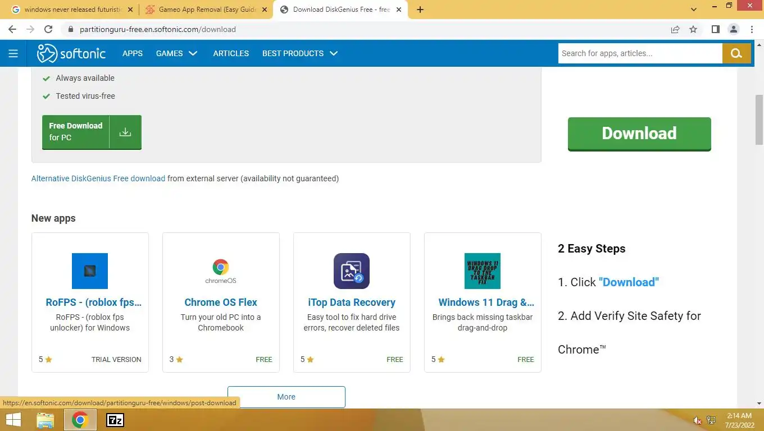Click the "TRIAL VERSION" label on RoFPS
The image size is (764, 431).
[116, 359]
